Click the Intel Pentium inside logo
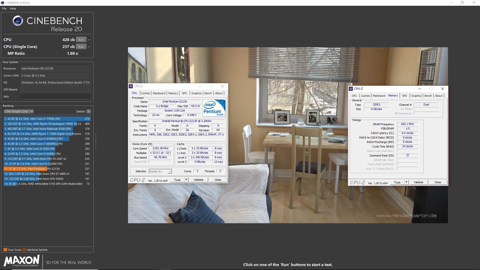Image resolution: width=480 pixels, height=270 pixels. click(x=214, y=108)
